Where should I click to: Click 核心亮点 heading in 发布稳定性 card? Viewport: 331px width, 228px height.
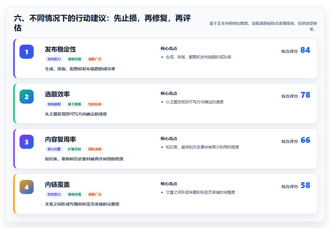coord(169,48)
